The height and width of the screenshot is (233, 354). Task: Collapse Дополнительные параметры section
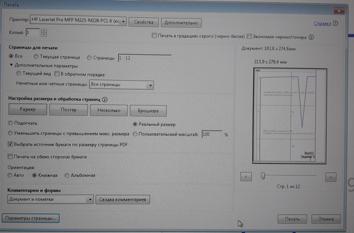(x=11, y=65)
